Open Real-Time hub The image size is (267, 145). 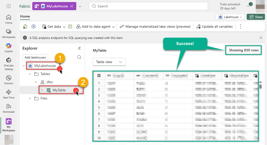pos(8,94)
